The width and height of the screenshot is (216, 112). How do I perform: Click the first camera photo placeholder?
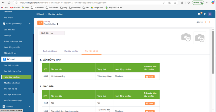(186, 37)
